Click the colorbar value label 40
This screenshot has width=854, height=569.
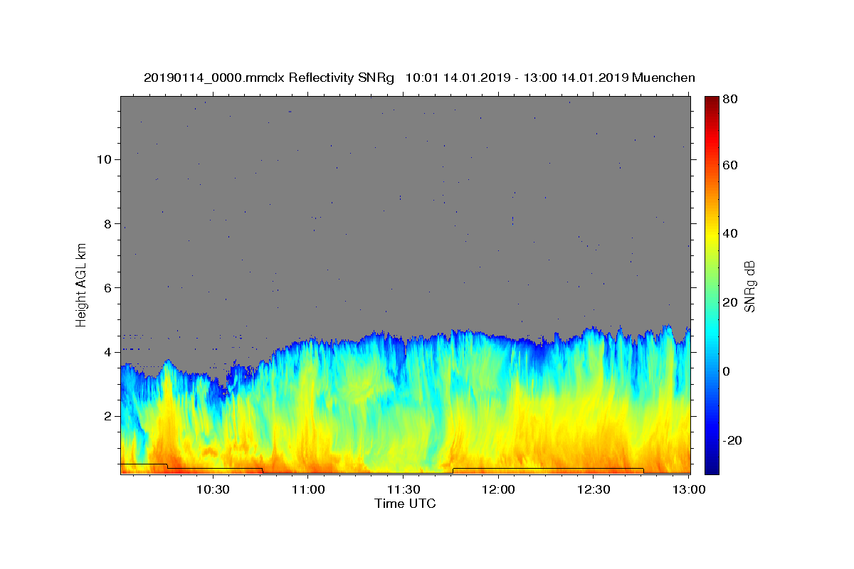(730, 233)
